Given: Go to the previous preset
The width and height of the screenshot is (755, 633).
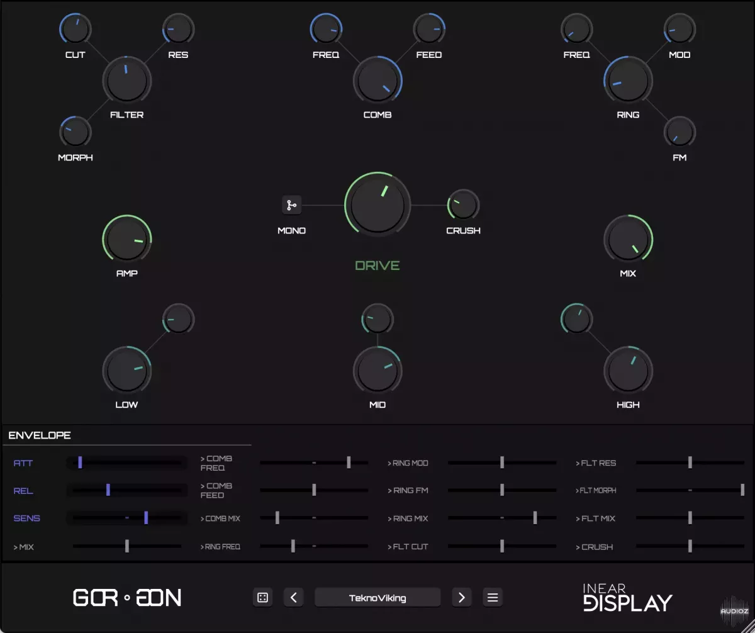Looking at the screenshot, I should (x=294, y=598).
